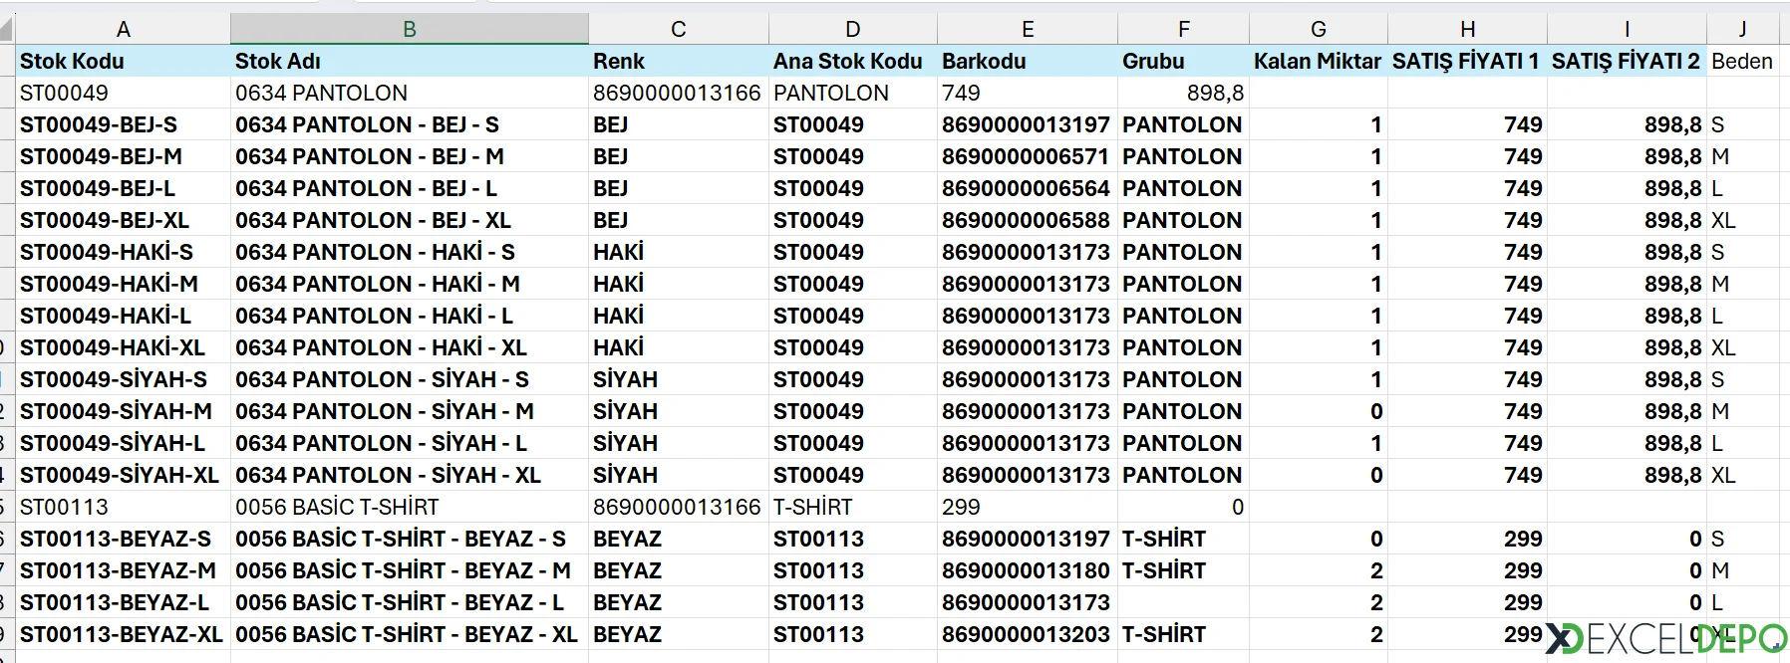This screenshot has width=1790, height=663.
Task: Click the Kalan Miktar header cell
Action: click(x=1317, y=61)
